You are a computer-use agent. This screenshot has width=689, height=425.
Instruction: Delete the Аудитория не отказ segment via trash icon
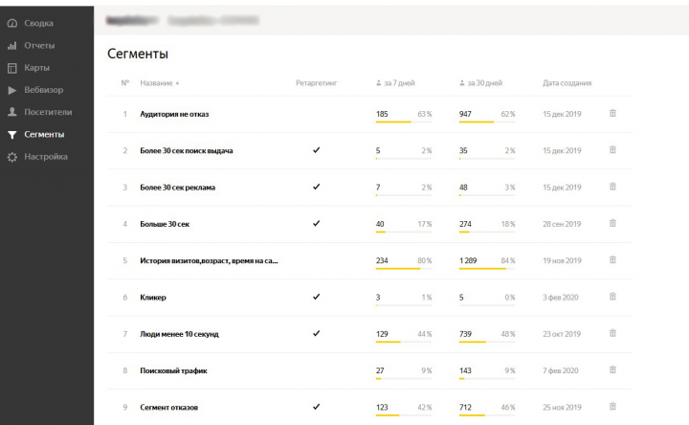click(x=612, y=113)
